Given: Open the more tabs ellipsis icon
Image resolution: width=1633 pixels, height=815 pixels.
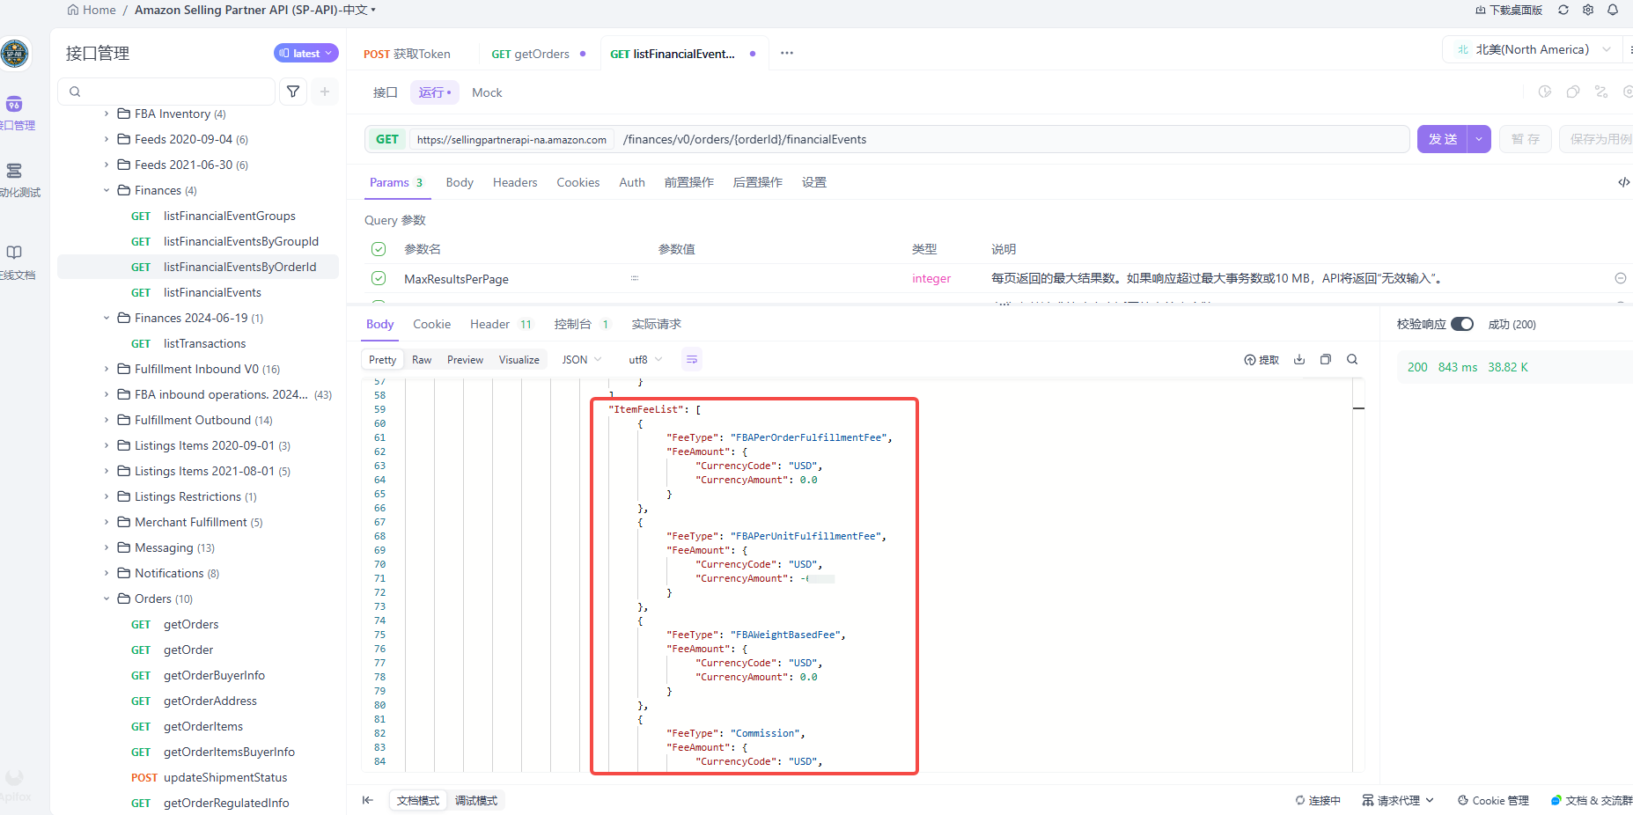Looking at the screenshot, I should point(787,53).
